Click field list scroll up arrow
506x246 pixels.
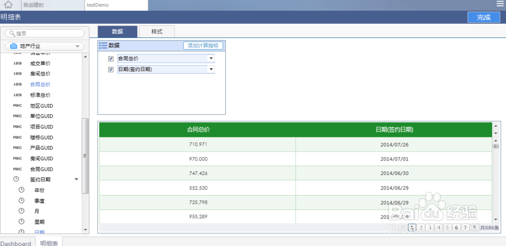(x=85, y=57)
